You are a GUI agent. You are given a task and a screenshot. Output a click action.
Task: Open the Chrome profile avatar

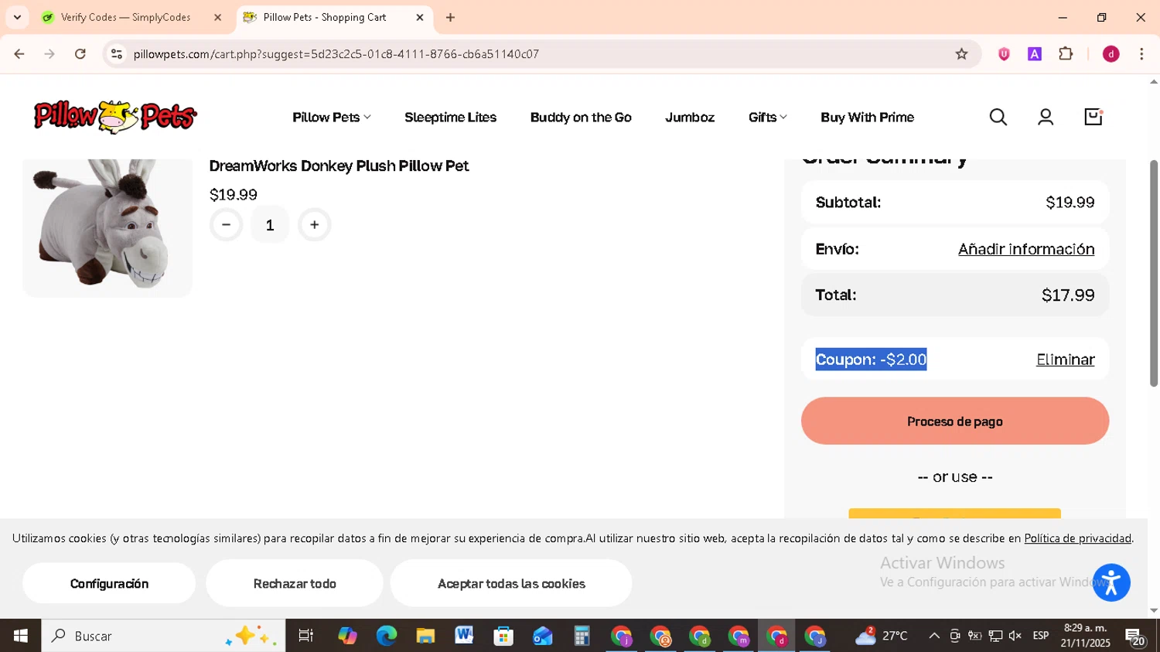click(1111, 54)
